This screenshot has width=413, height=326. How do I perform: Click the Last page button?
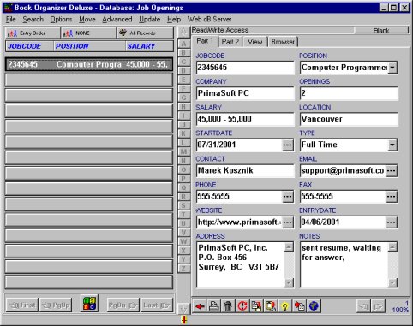pyautogui.click(x=157, y=305)
